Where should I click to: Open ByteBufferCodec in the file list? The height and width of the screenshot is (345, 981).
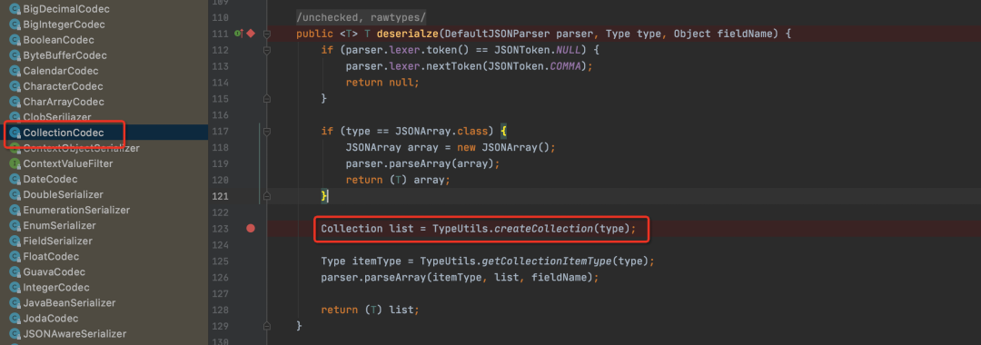(65, 55)
